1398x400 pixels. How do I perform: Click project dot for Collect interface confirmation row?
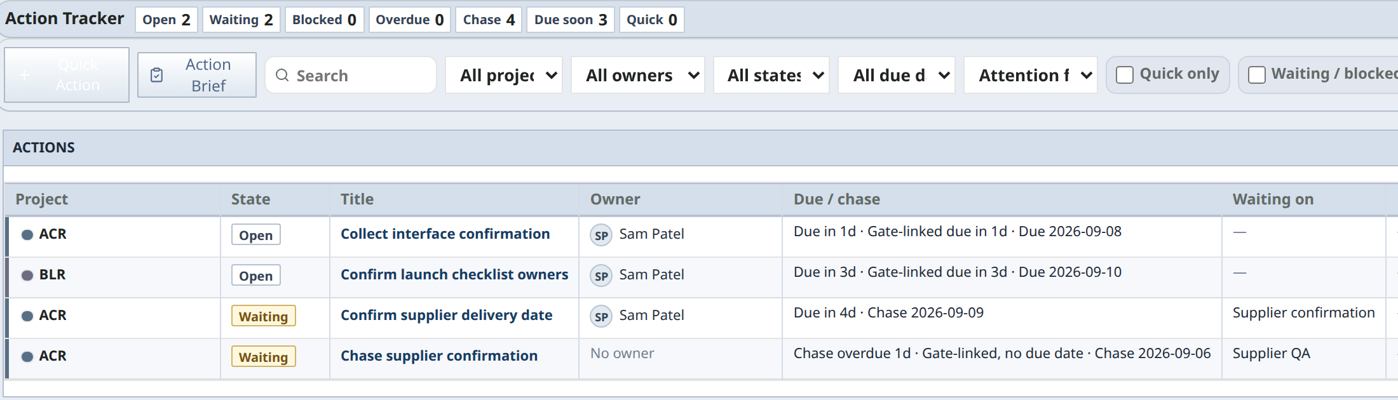coord(27,234)
